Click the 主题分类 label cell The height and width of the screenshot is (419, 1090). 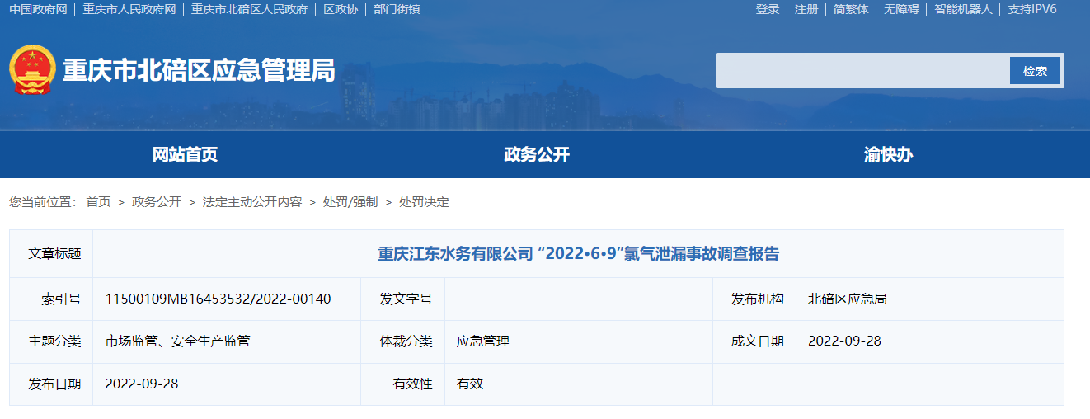(51, 341)
